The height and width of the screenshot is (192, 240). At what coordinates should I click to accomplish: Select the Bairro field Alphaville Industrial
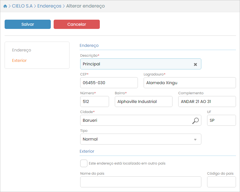(x=143, y=101)
